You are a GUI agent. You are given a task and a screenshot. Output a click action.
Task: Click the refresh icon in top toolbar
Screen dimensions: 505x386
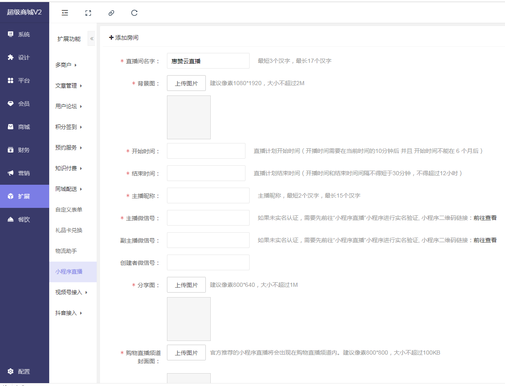[x=134, y=13]
